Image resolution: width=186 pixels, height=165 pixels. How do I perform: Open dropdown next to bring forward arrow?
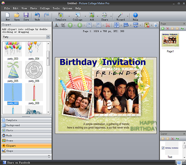[75, 25]
